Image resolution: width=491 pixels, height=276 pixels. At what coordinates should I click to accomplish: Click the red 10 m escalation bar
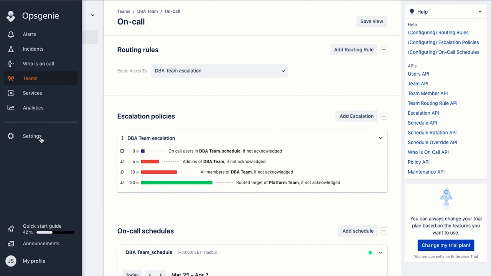pyautogui.click(x=159, y=172)
